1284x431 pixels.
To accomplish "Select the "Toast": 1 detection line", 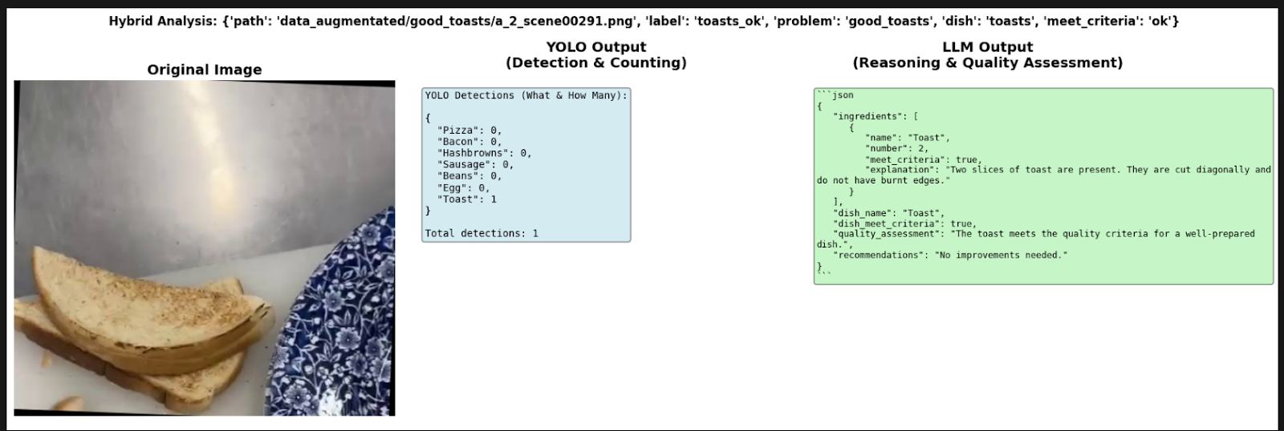I will click(467, 199).
